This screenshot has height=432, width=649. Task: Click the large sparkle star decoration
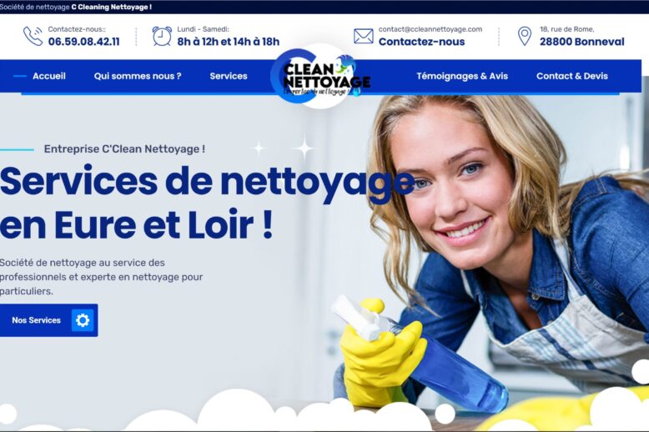(x=304, y=148)
